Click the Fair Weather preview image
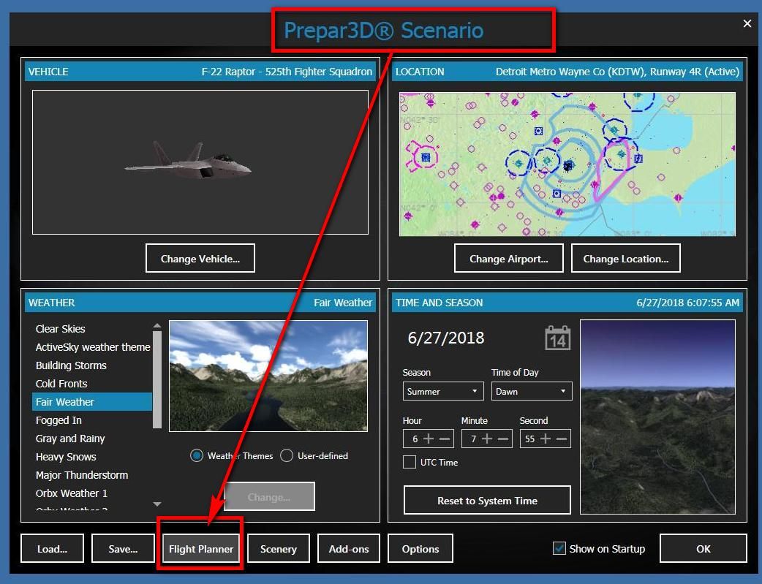This screenshot has height=584, width=762. 268,376
